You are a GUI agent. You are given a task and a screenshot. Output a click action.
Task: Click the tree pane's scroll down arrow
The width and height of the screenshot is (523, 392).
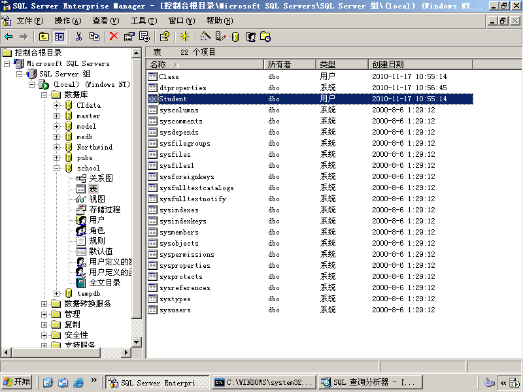(136, 342)
